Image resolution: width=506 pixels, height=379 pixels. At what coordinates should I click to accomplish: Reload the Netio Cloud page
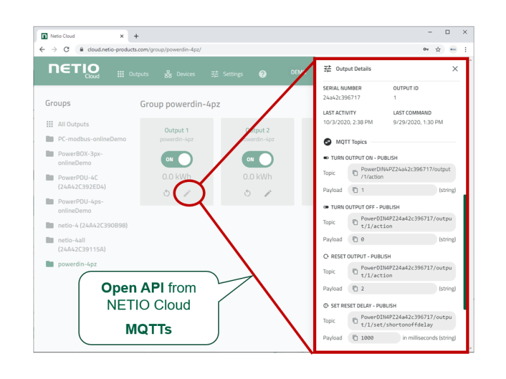point(66,49)
